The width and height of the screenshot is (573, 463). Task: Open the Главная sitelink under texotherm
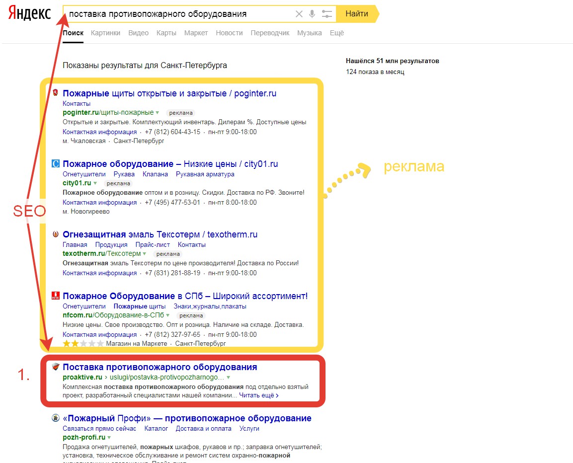pyautogui.click(x=75, y=244)
